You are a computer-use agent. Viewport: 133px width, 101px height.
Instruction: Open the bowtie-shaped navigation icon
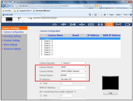click(x=118, y=24)
